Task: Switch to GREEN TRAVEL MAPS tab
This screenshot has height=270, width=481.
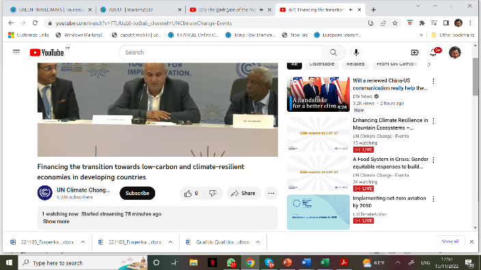Action: pos(51,10)
